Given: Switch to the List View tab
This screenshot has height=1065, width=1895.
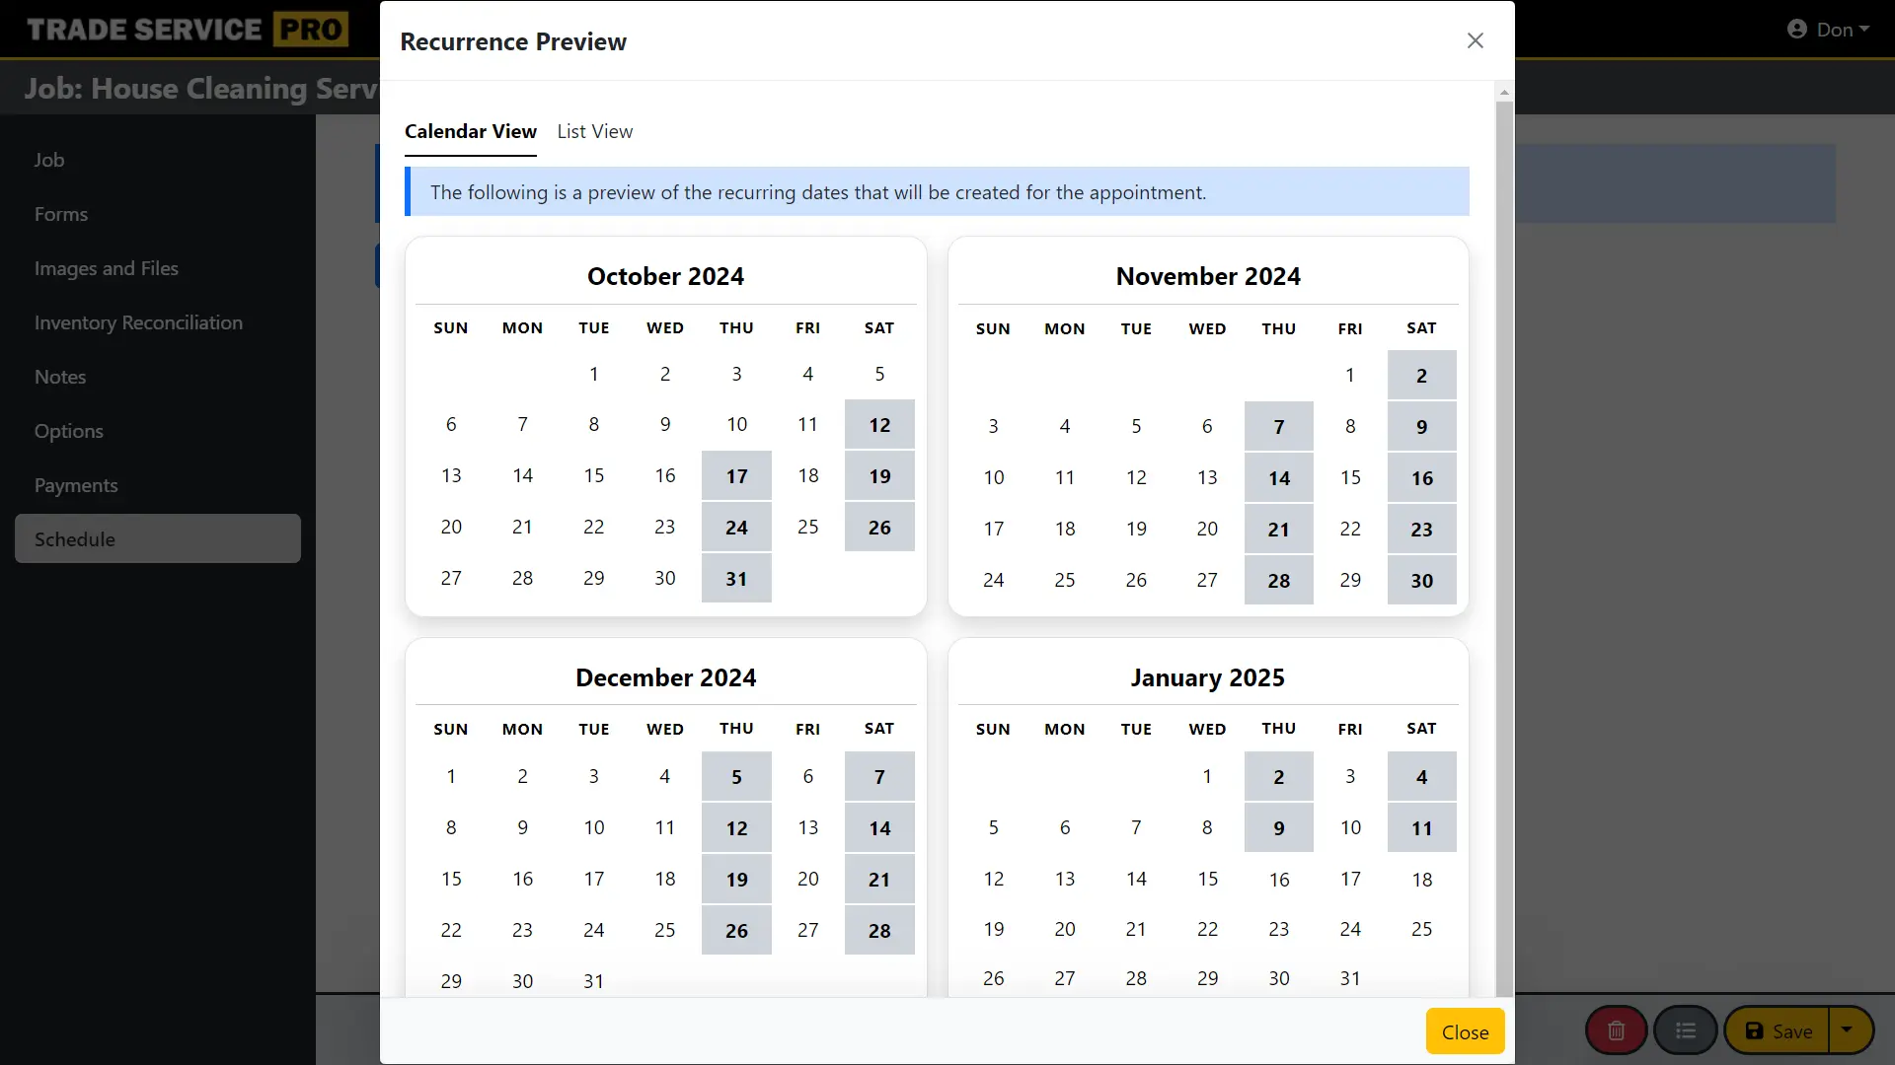Looking at the screenshot, I should tap(594, 131).
